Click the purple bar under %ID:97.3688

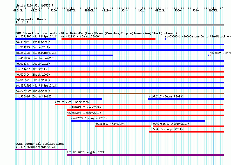[x=41, y=149]
